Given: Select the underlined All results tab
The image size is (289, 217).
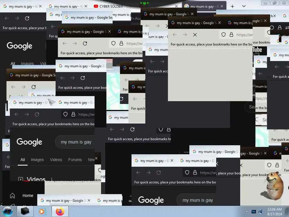Looking at the screenshot, I should tap(23, 160).
